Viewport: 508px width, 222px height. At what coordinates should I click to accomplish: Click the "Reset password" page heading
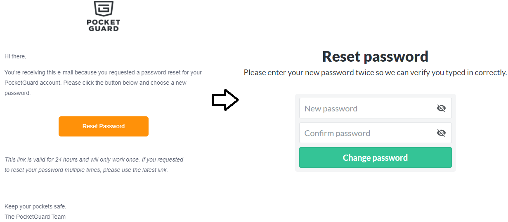point(375,56)
